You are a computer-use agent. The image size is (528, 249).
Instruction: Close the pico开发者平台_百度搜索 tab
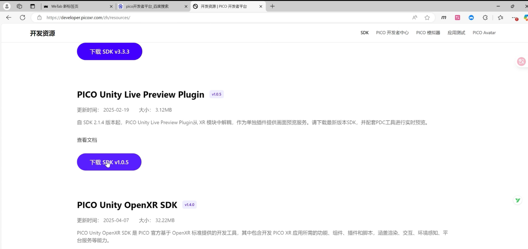[x=186, y=6]
